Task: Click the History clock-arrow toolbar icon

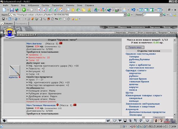Action: pos(78,10)
